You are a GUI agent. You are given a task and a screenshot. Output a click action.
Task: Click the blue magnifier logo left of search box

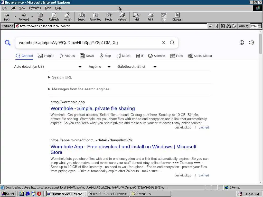coord(8,43)
